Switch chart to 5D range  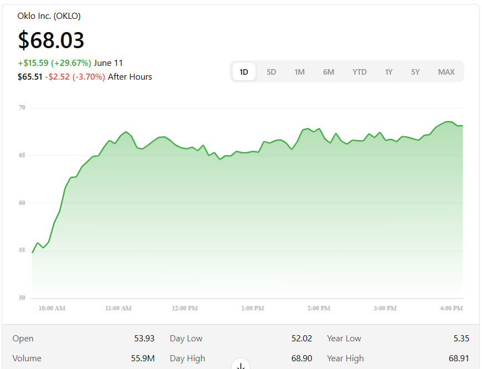[x=271, y=72]
